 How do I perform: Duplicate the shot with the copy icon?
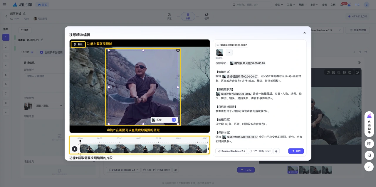(360, 52)
